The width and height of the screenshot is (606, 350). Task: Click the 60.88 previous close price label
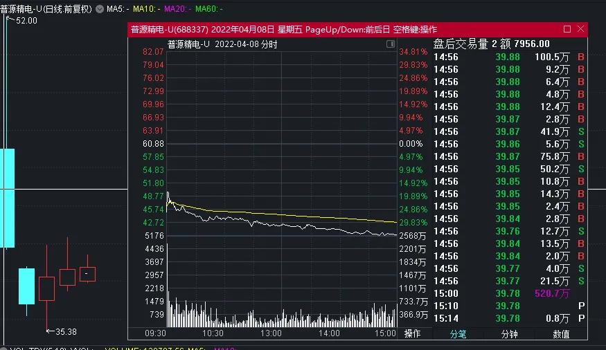[x=154, y=144]
